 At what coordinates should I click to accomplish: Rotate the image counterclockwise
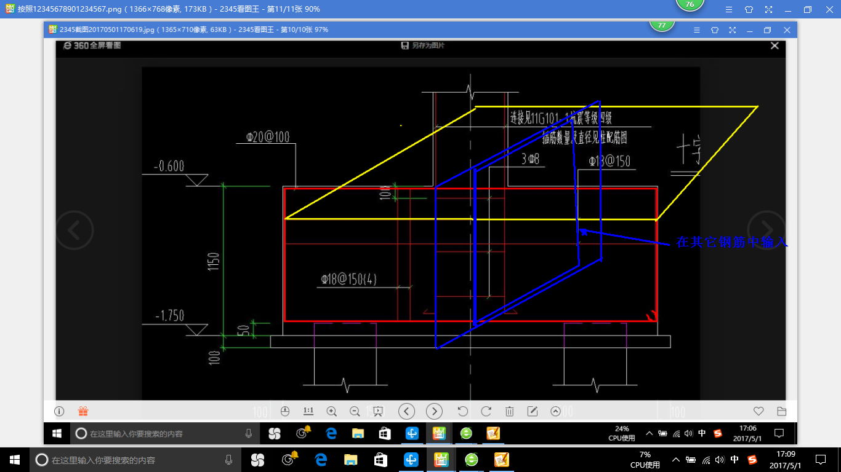462,411
